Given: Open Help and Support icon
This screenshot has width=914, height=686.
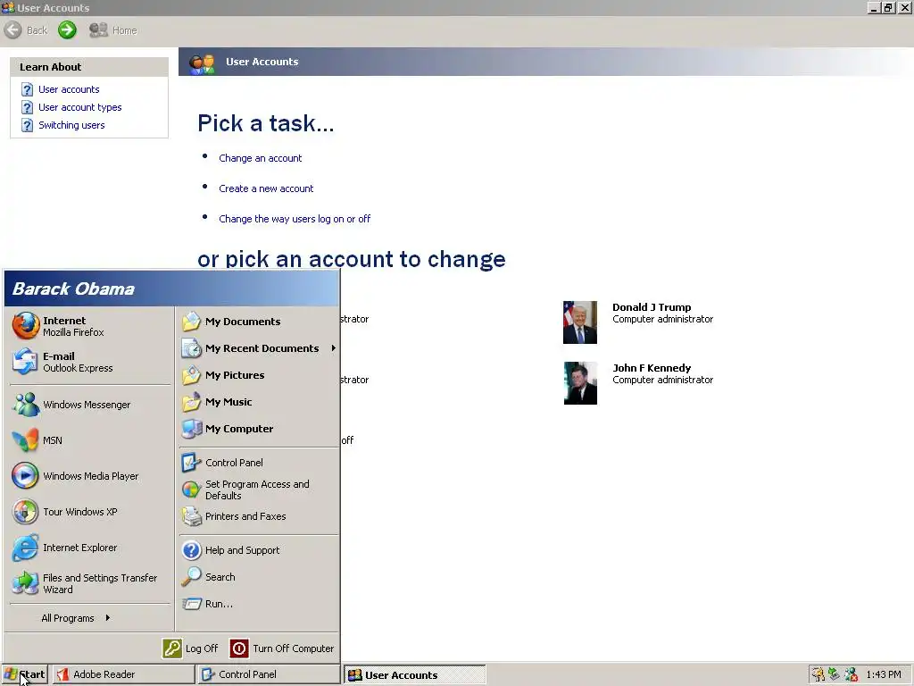Looking at the screenshot, I should pyautogui.click(x=191, y=550).
